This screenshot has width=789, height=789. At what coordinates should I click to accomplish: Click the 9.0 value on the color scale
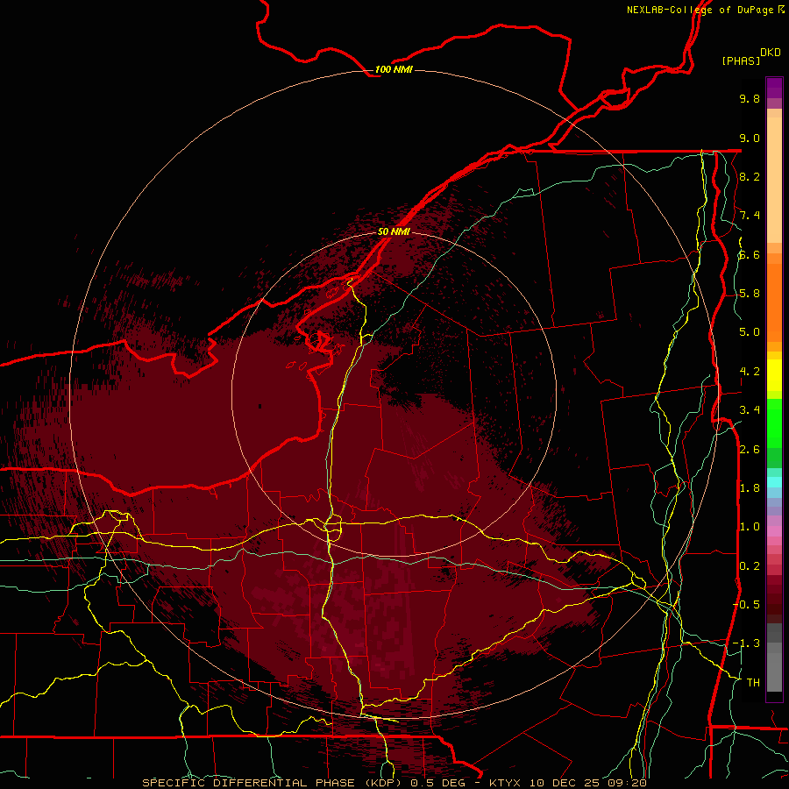[750, 138]
